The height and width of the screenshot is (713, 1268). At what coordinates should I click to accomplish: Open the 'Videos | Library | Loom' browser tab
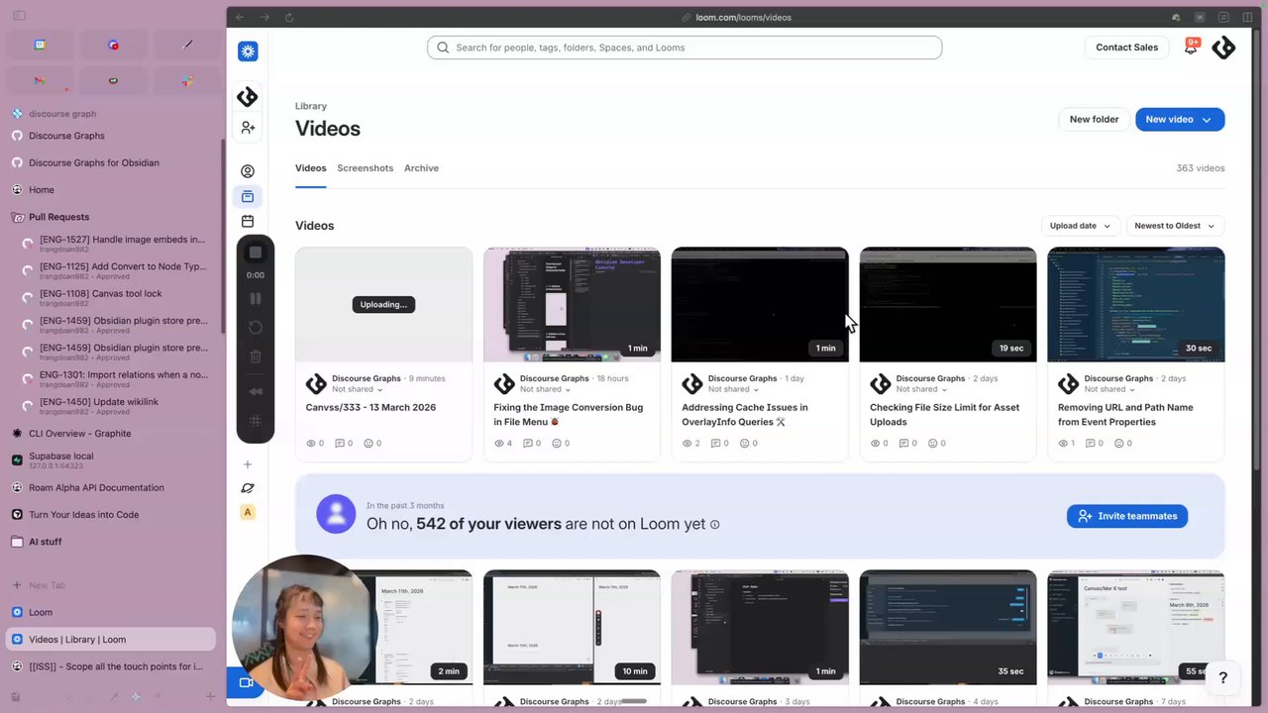coord(111,640)
